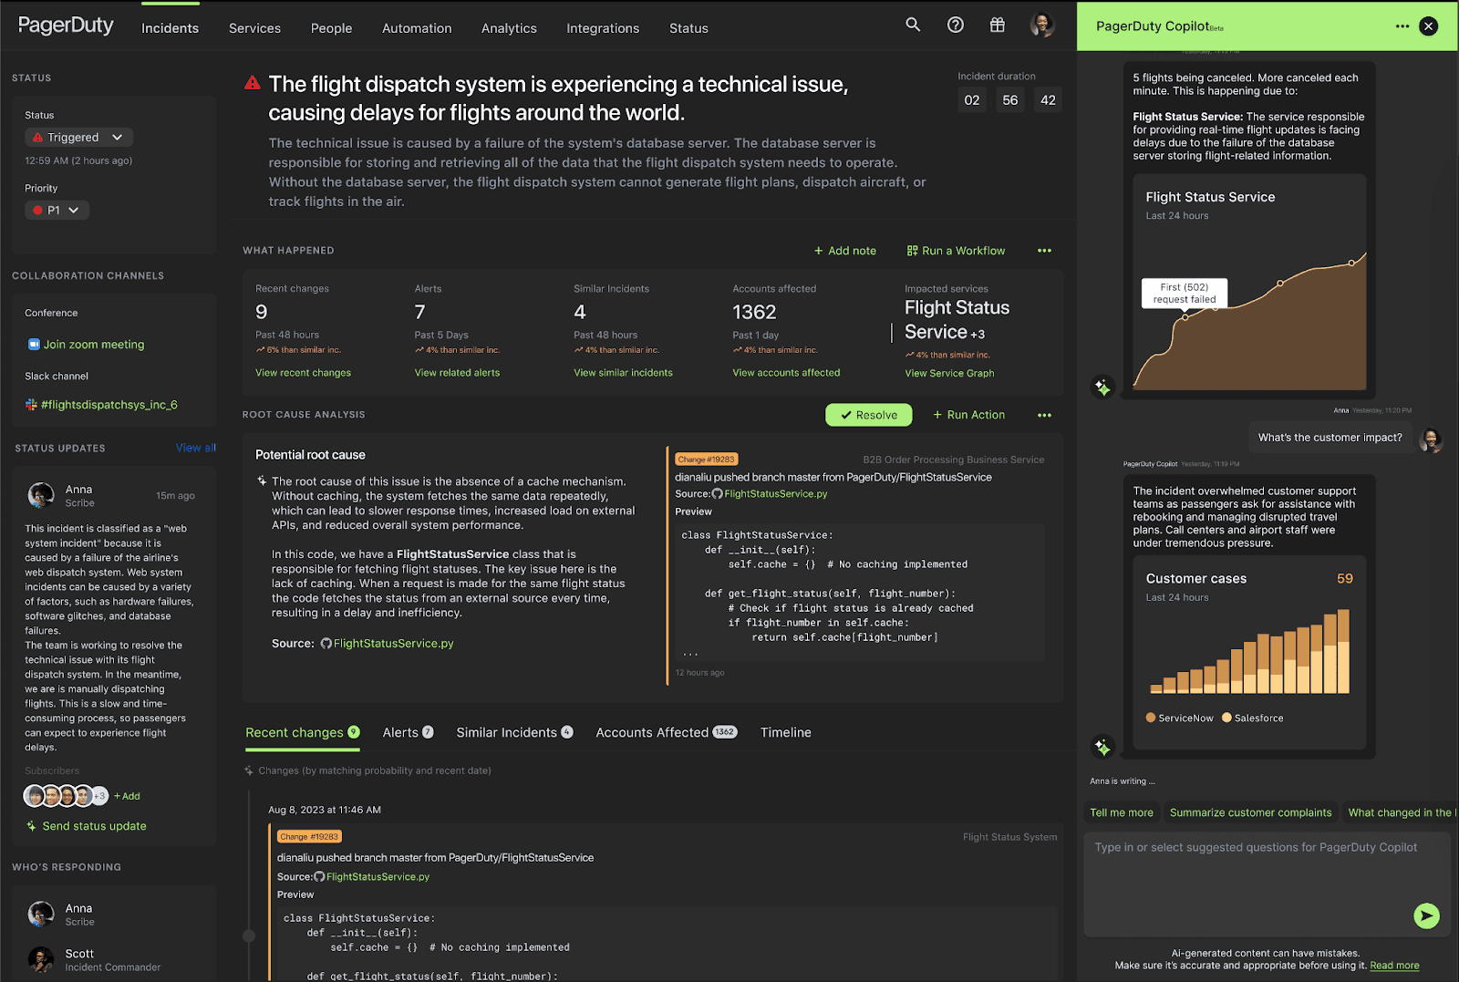Click View Service Graph link
Image resolution: width=1459 pixels, height=982 pixels.
949,374
